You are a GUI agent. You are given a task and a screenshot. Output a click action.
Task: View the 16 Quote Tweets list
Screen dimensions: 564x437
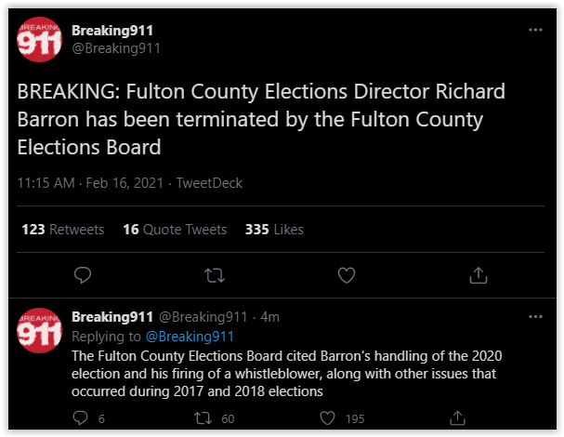click(175, 230)
